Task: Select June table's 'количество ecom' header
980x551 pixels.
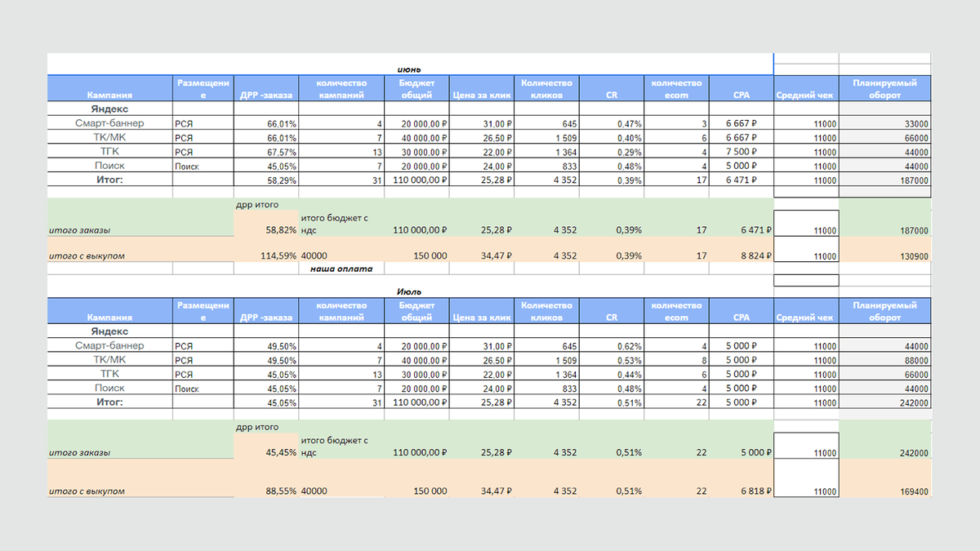Action: click(x=676, y=88)
